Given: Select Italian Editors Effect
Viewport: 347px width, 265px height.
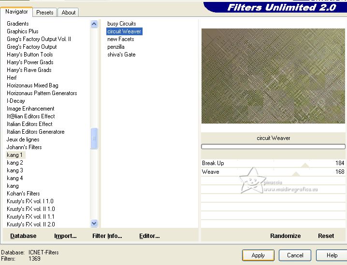Looking at the screenshot, I should 29,124.
